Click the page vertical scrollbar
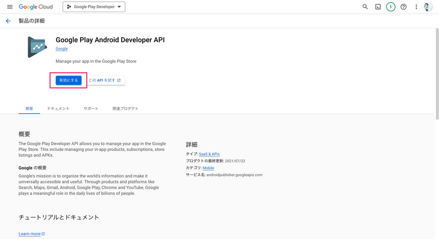The image size is (439, 239). (437, 74)
